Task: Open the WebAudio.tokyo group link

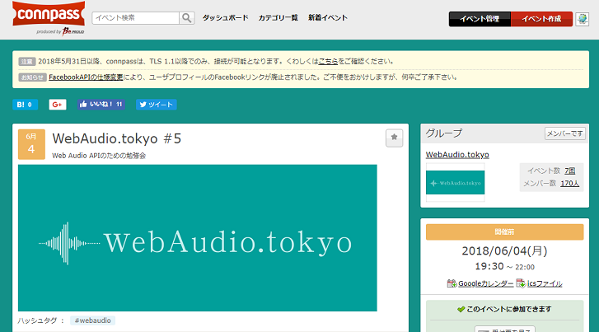Action: pyautogui.click(x=456, y=154)
